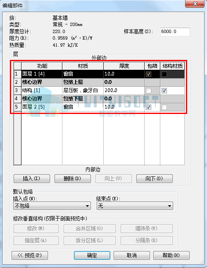The width and height of the screenshot is (207, 268).
Task: Select row number 3 header
Action: click(17, 90)
